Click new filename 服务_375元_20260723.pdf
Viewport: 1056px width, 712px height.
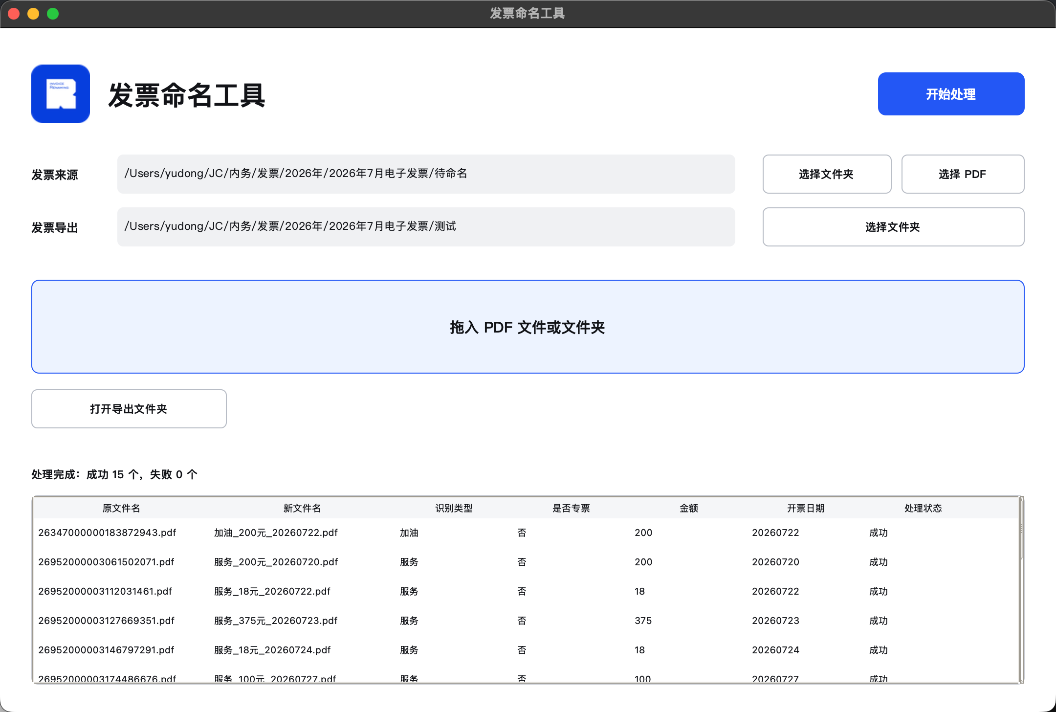(x=276, y=621)
